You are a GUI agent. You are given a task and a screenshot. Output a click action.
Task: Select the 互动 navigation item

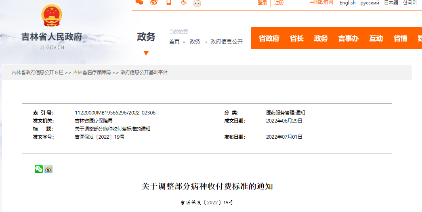click(x=376, y=38)
